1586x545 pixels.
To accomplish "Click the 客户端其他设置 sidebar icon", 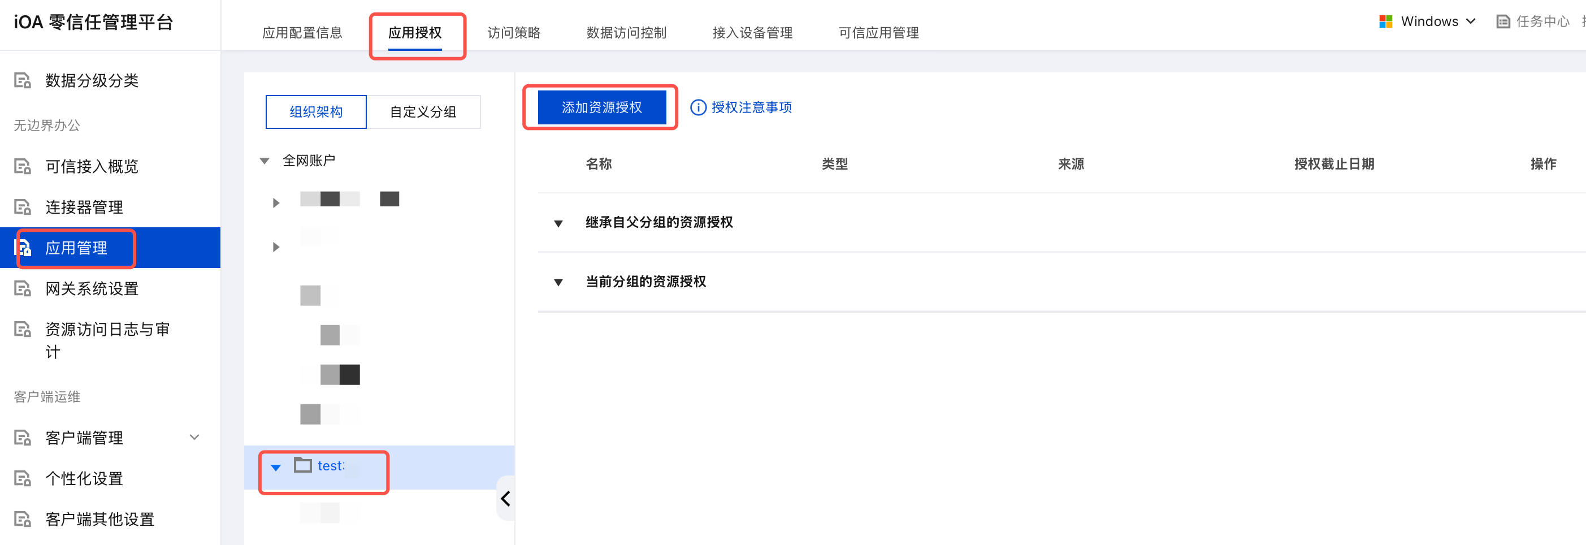I will [23, 518].
